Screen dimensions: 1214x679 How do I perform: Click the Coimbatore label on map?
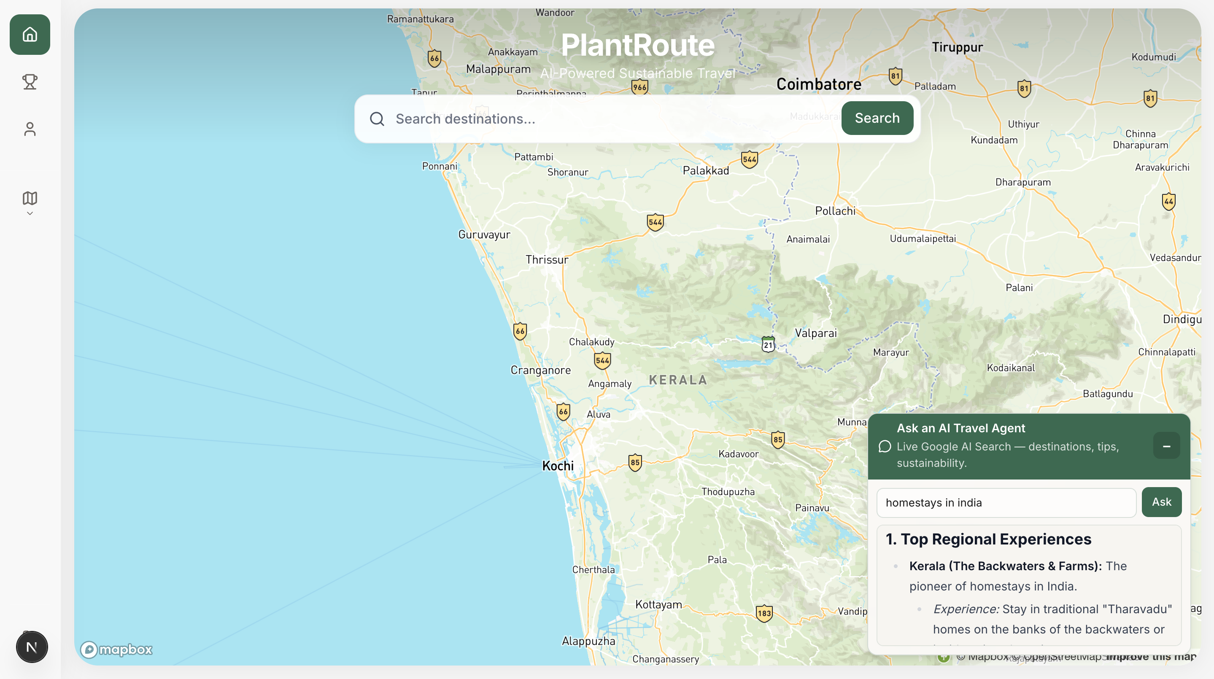tap(819, 84)
